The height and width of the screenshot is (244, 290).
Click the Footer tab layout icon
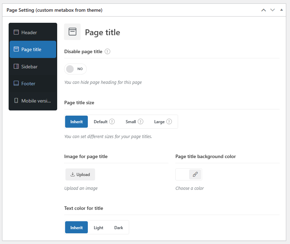pos(16,84)
